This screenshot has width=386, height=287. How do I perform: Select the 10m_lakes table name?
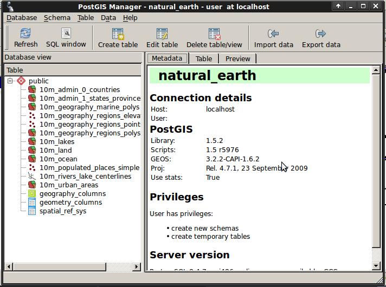point(57,142)
